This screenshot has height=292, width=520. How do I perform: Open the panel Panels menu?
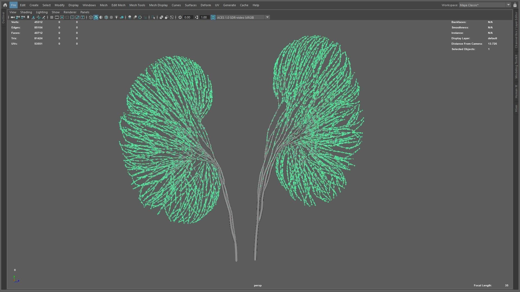[x=85, y=12]
